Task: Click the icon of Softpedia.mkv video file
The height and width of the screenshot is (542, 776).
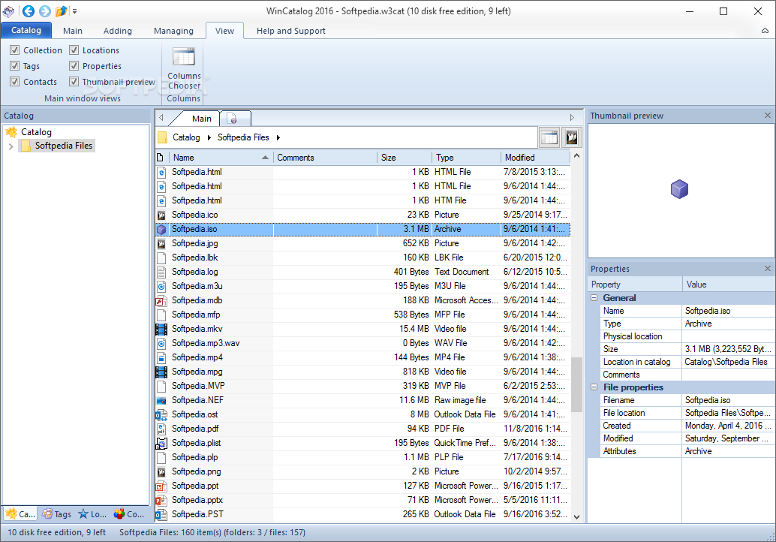Action: 161,329
